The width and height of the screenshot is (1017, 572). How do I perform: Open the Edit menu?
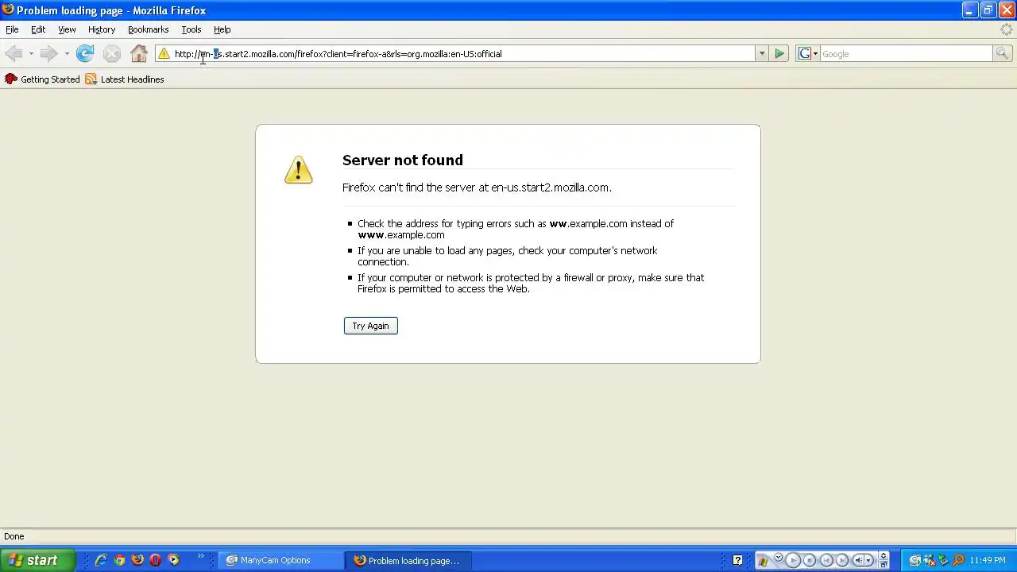[38, 29]
